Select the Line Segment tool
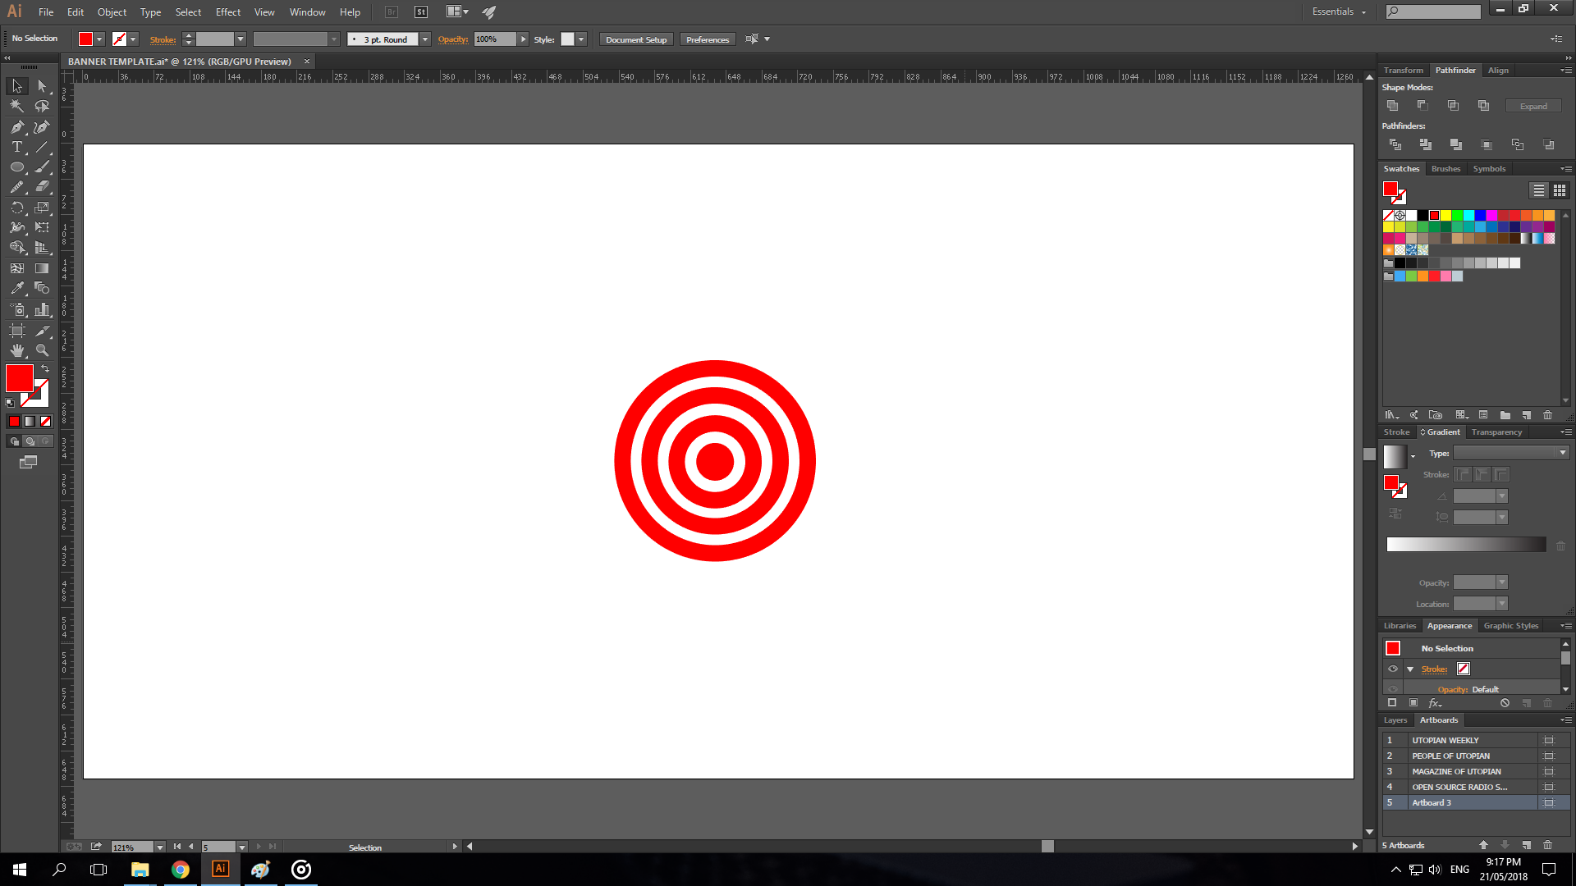 (x=42, y=147)
